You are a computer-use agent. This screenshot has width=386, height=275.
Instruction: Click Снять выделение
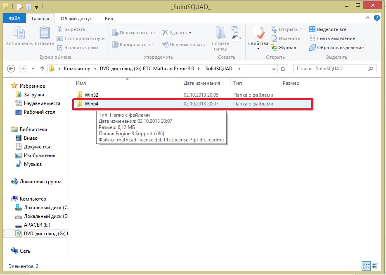332,38
